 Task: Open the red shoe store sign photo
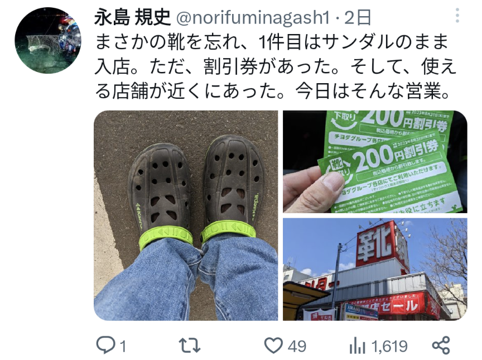[x=375, y=270]
